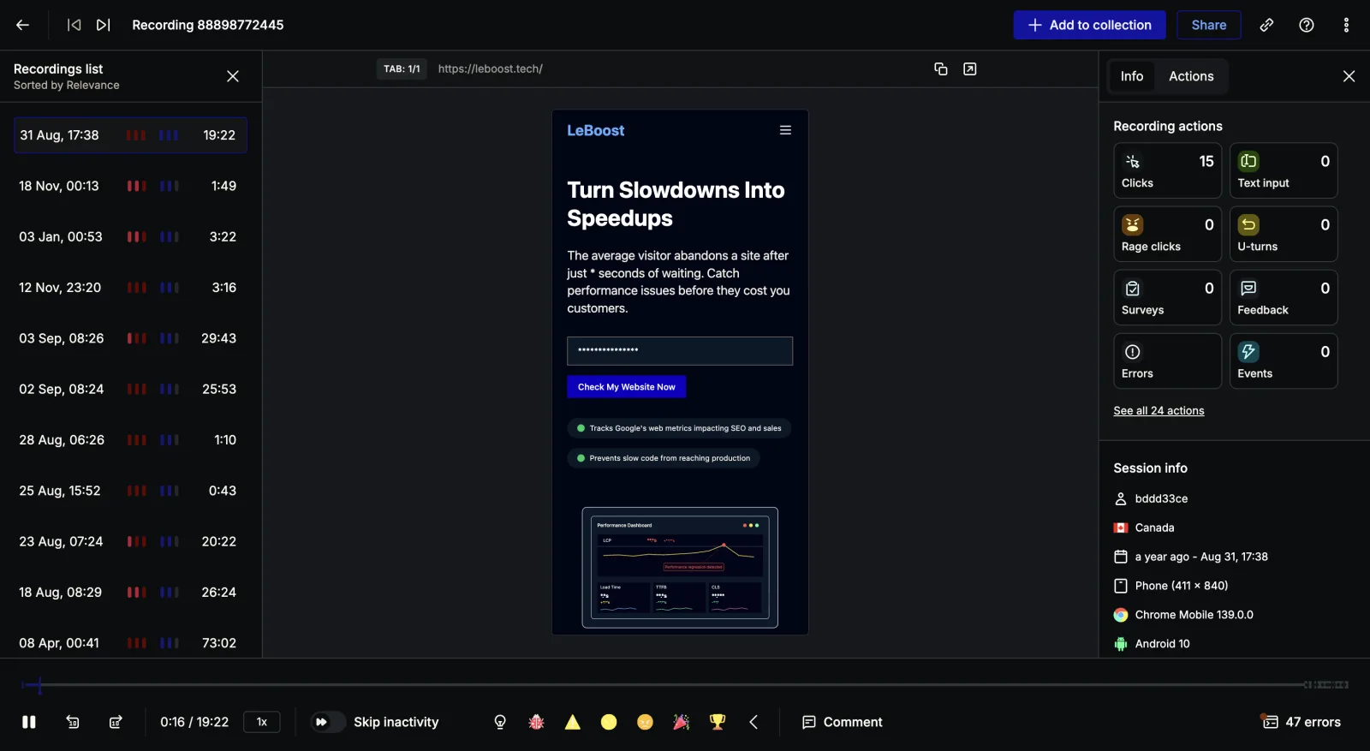The height and width of the screenshot is (751, 1370).
Task: Click Add to collection button
Action: click(x=1089, y=25)
